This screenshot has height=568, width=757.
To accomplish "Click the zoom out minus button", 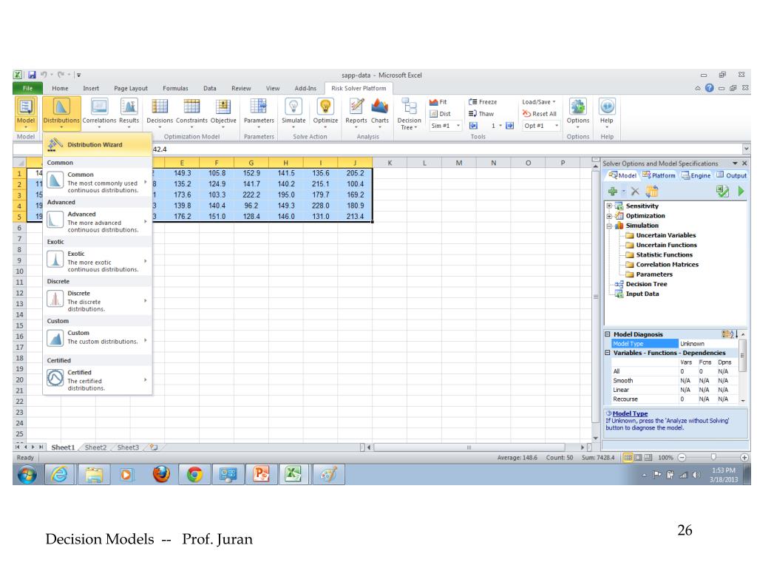I will (x=682, y=457).
